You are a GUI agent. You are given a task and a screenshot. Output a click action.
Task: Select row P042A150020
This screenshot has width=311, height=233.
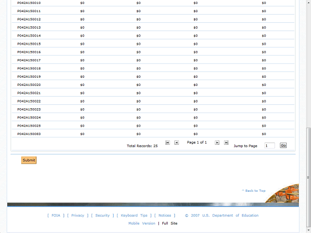click(153, 85)
